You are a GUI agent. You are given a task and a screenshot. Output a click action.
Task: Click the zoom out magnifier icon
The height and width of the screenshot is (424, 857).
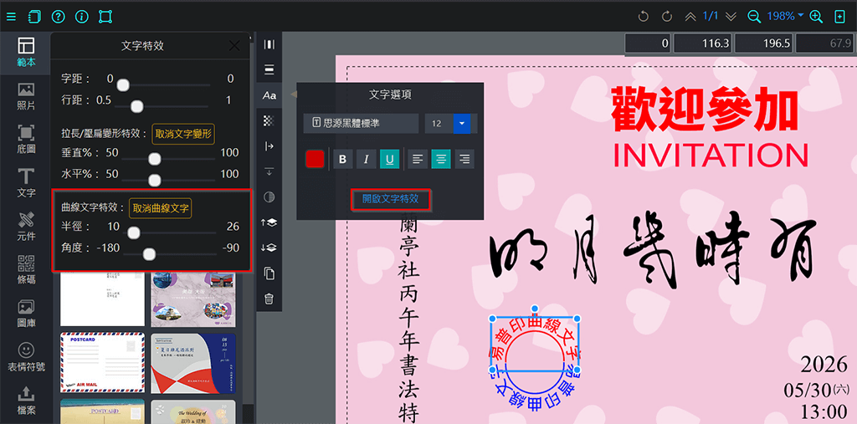(754, 16)
